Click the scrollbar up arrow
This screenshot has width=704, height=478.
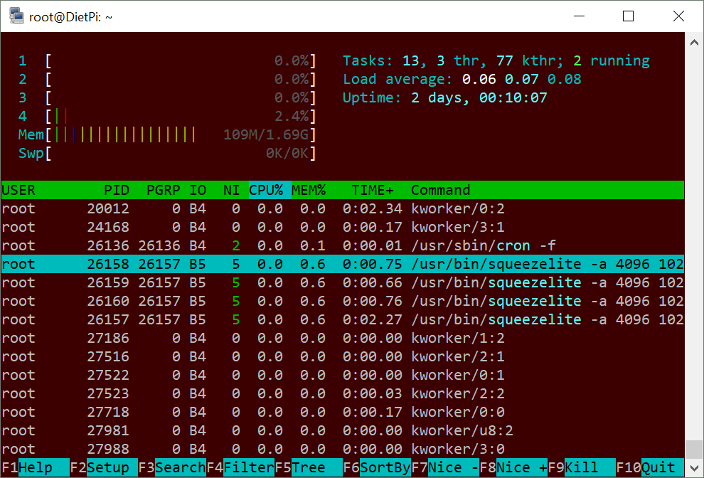coord(694,43)
